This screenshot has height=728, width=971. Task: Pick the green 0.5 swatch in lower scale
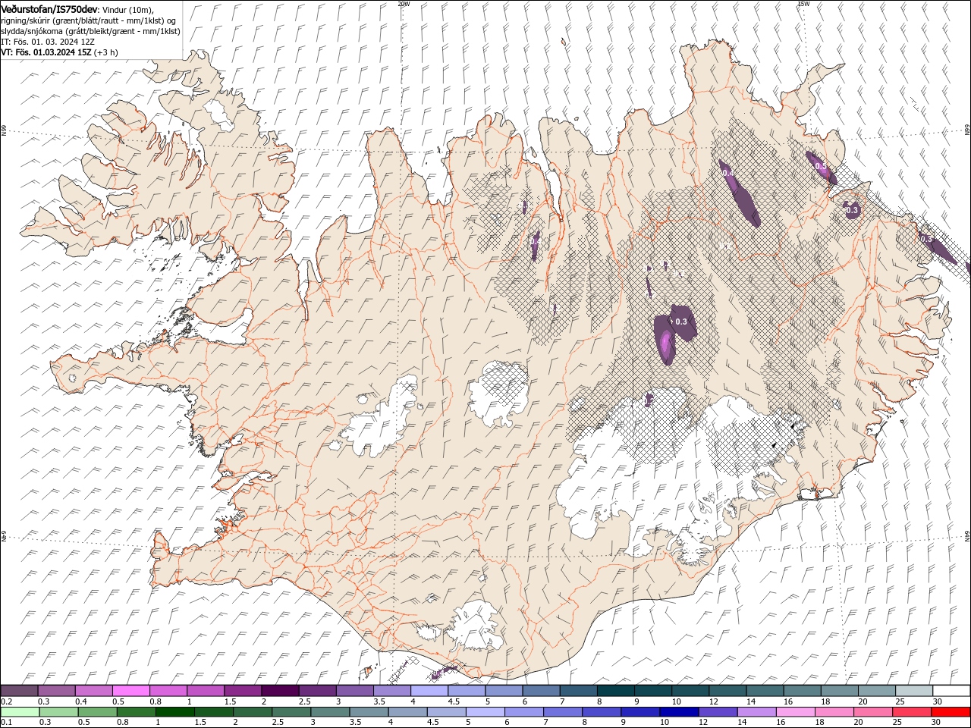click(97, 711)
